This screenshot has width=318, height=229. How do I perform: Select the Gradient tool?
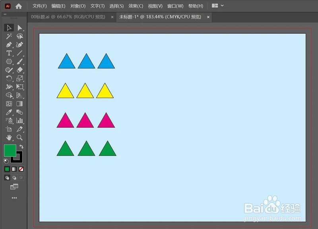[19, 104]
